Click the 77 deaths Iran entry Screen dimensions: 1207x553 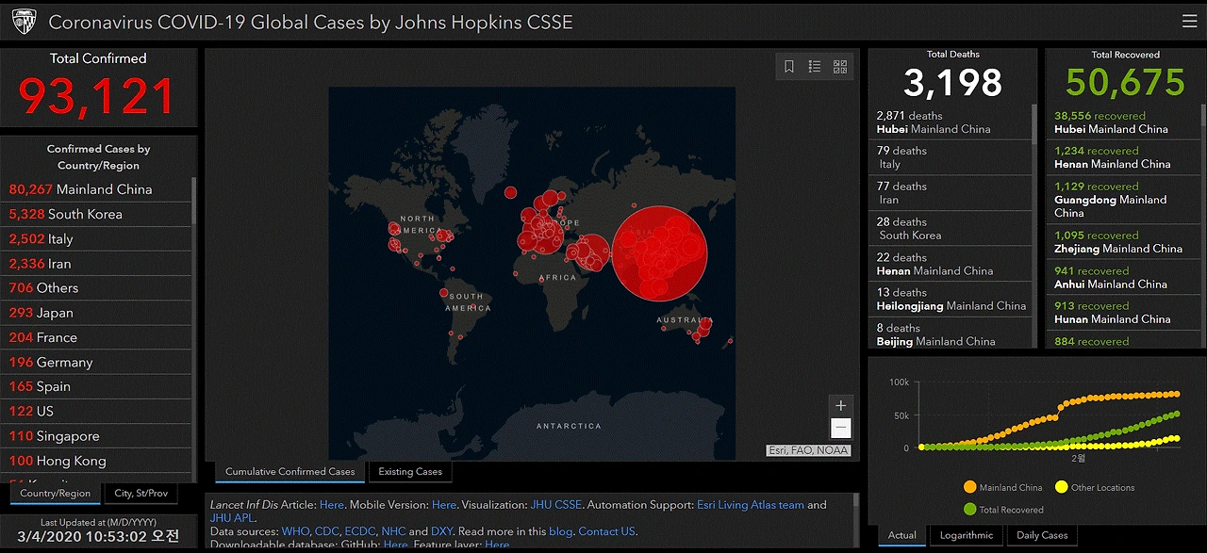pos(951,193)
